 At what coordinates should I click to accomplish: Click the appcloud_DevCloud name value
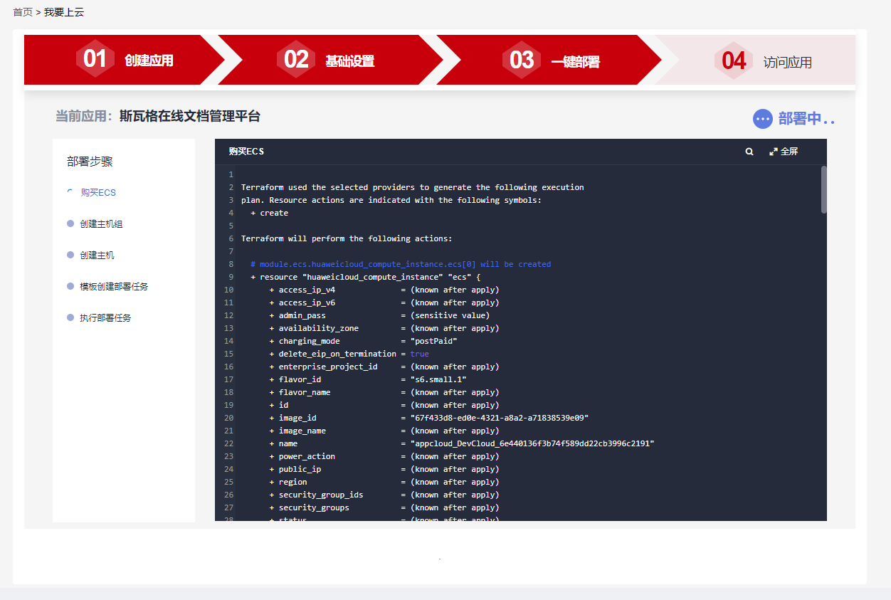click(532, 443)
